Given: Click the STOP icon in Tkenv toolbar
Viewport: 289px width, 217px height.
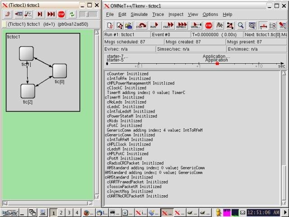Looking at the screenshot, I should [x=209, y=25].
